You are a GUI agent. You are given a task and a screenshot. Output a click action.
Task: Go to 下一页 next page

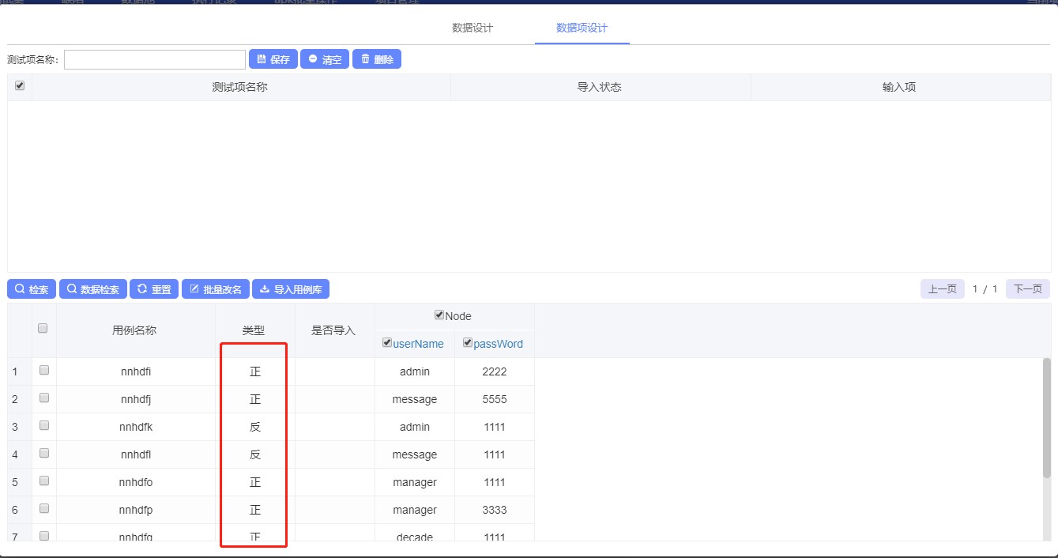pyautogui.click(x=1028, y=289)
